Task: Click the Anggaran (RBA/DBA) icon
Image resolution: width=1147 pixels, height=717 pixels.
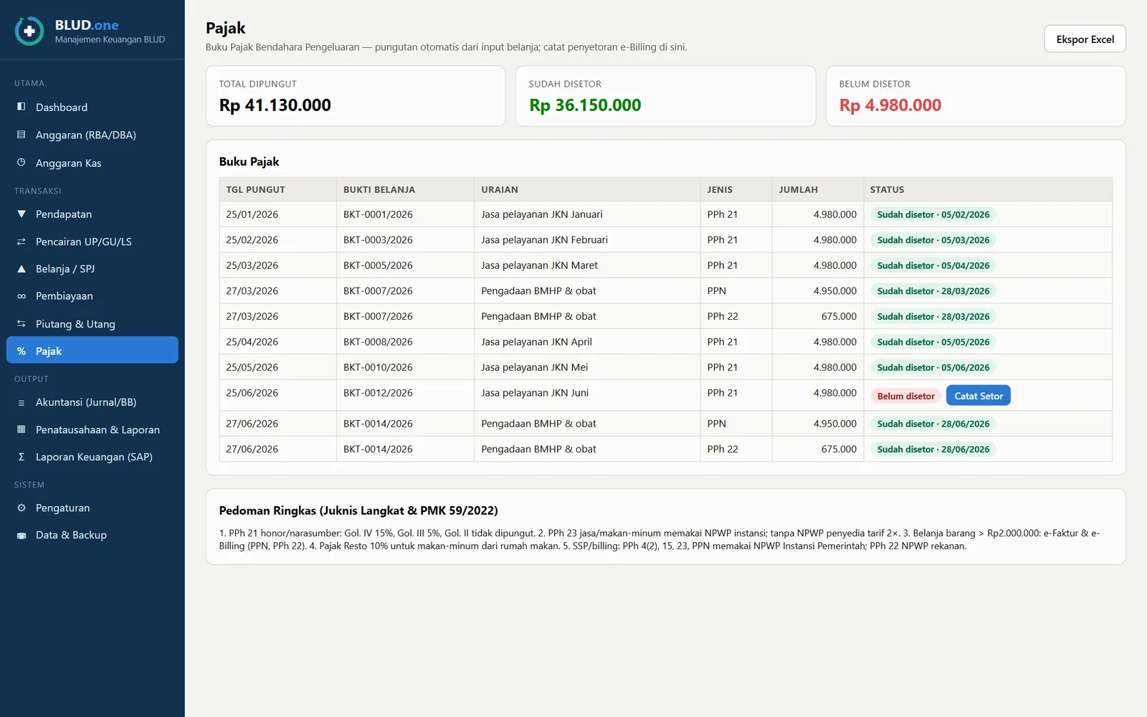Action: (22, 135)
